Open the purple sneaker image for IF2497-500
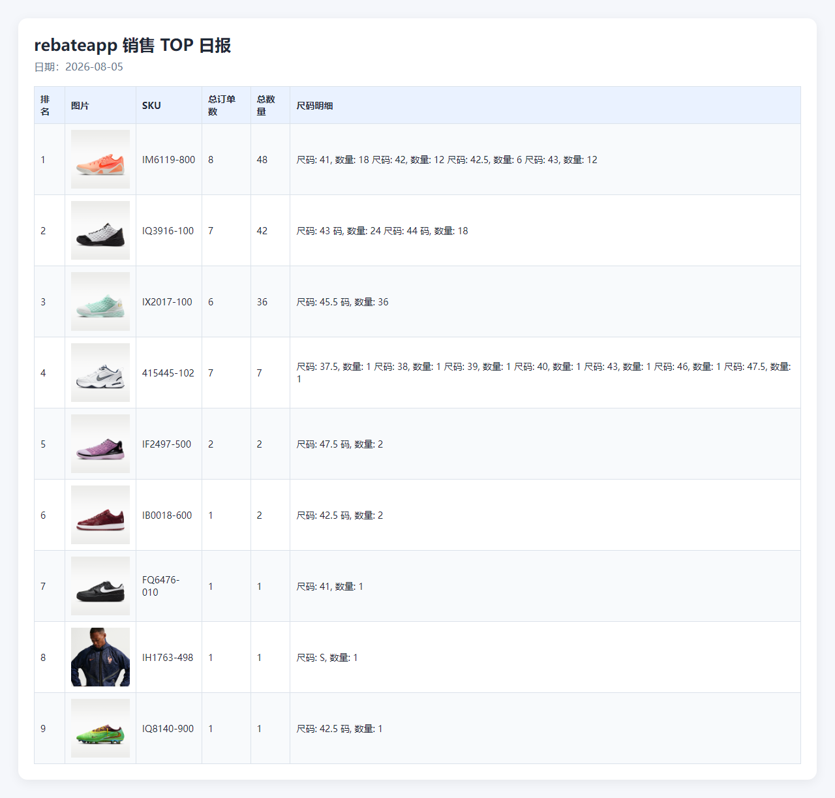The height and width of the screenshot is (798, 835). click(x=100, y=444)
